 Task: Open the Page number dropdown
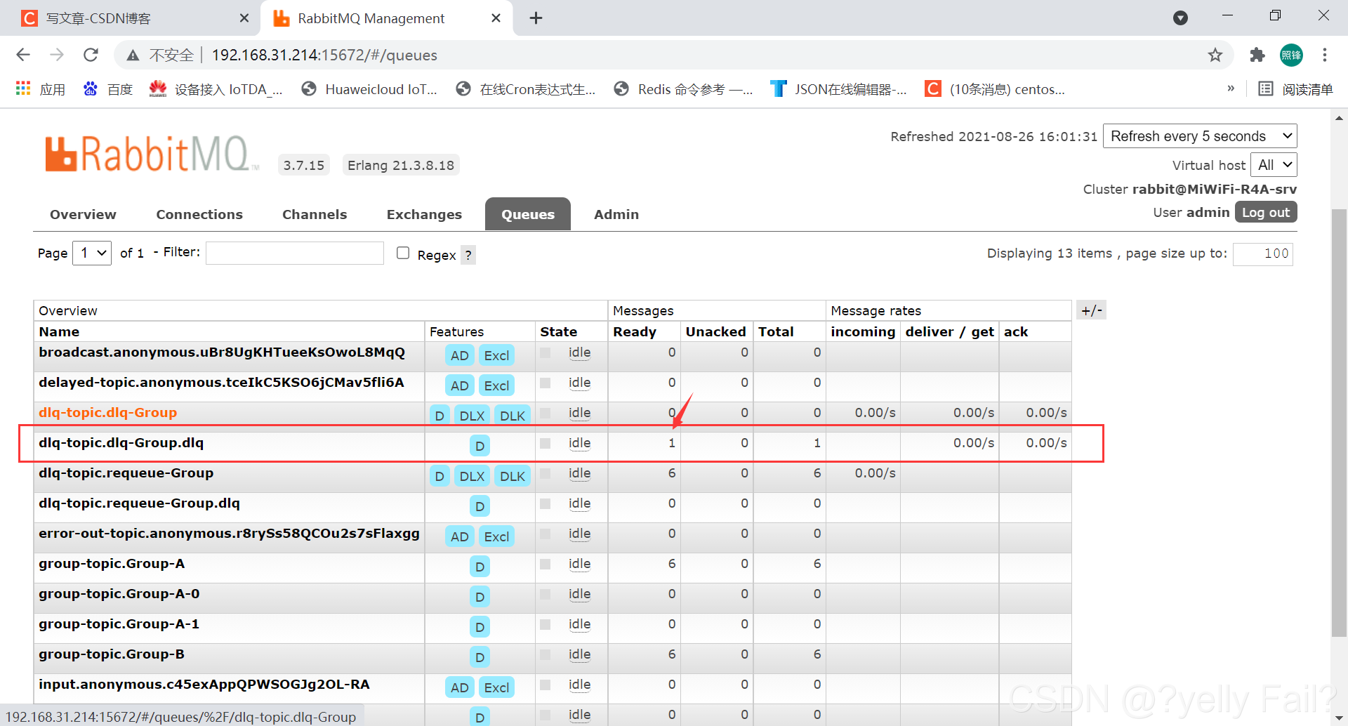(x=92, y=253)
